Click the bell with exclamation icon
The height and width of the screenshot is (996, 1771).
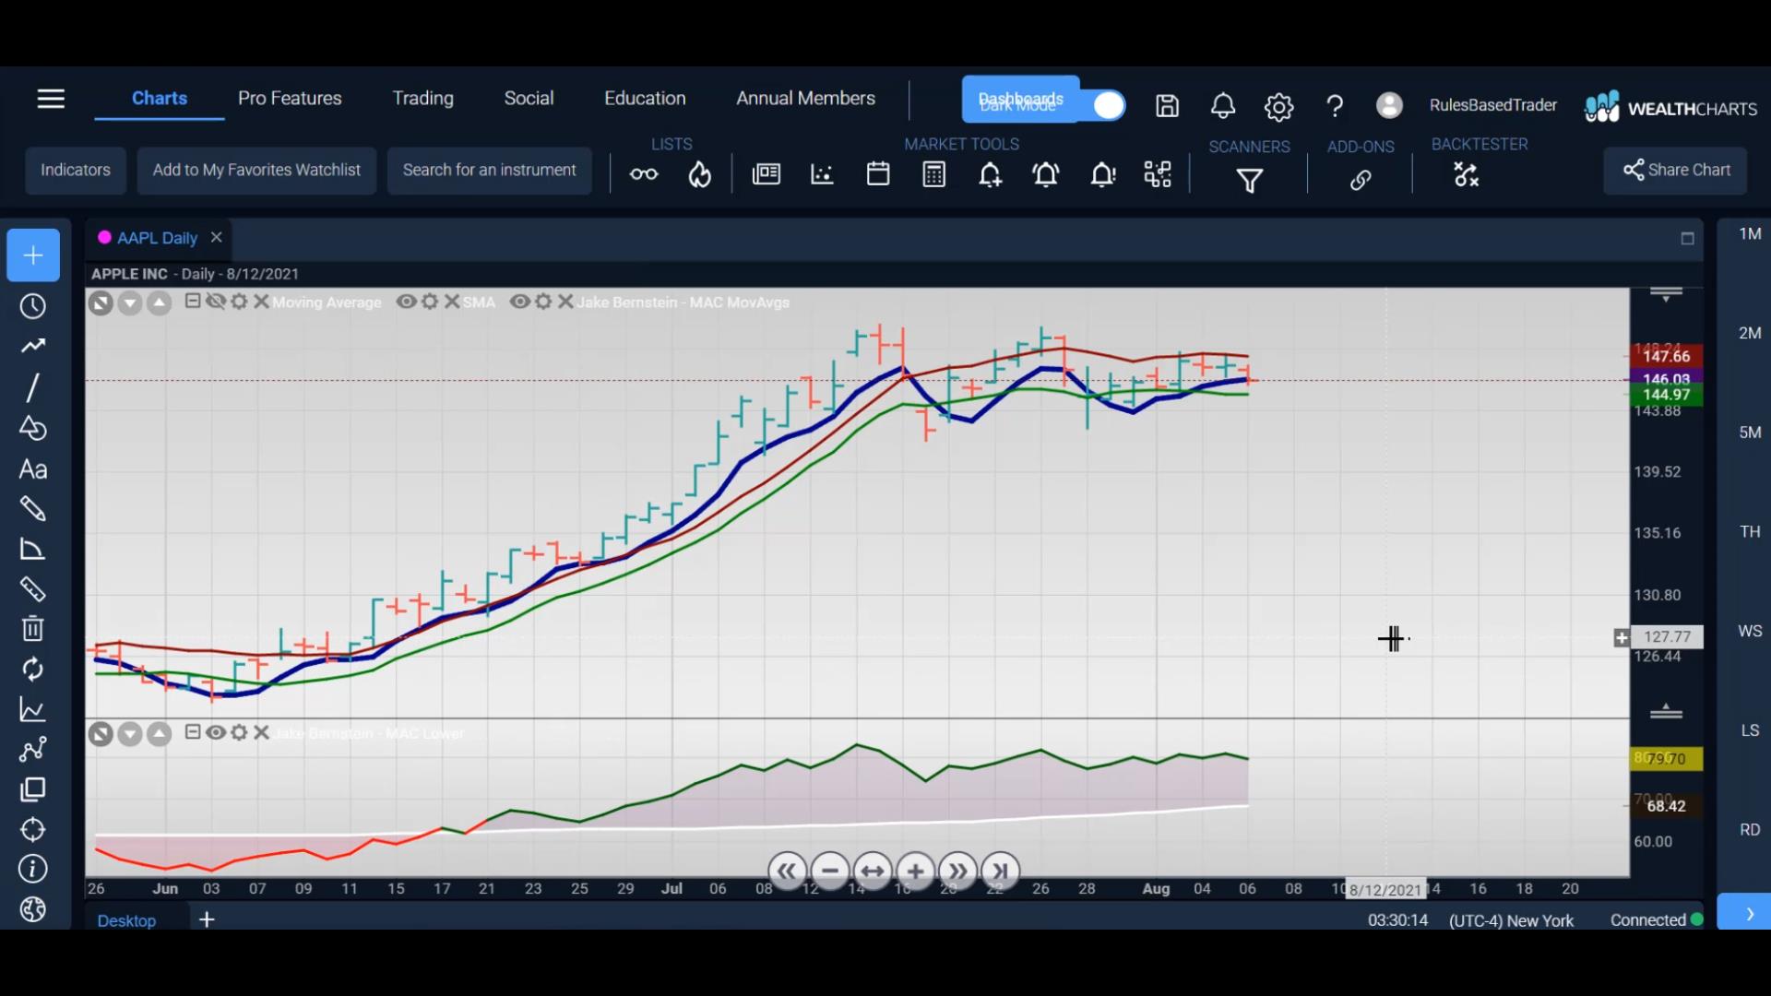pos(1103,174)
